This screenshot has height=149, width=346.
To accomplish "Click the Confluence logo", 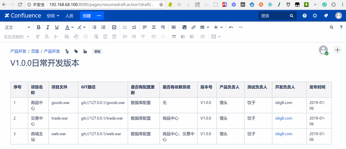I will tap(23, 16).
